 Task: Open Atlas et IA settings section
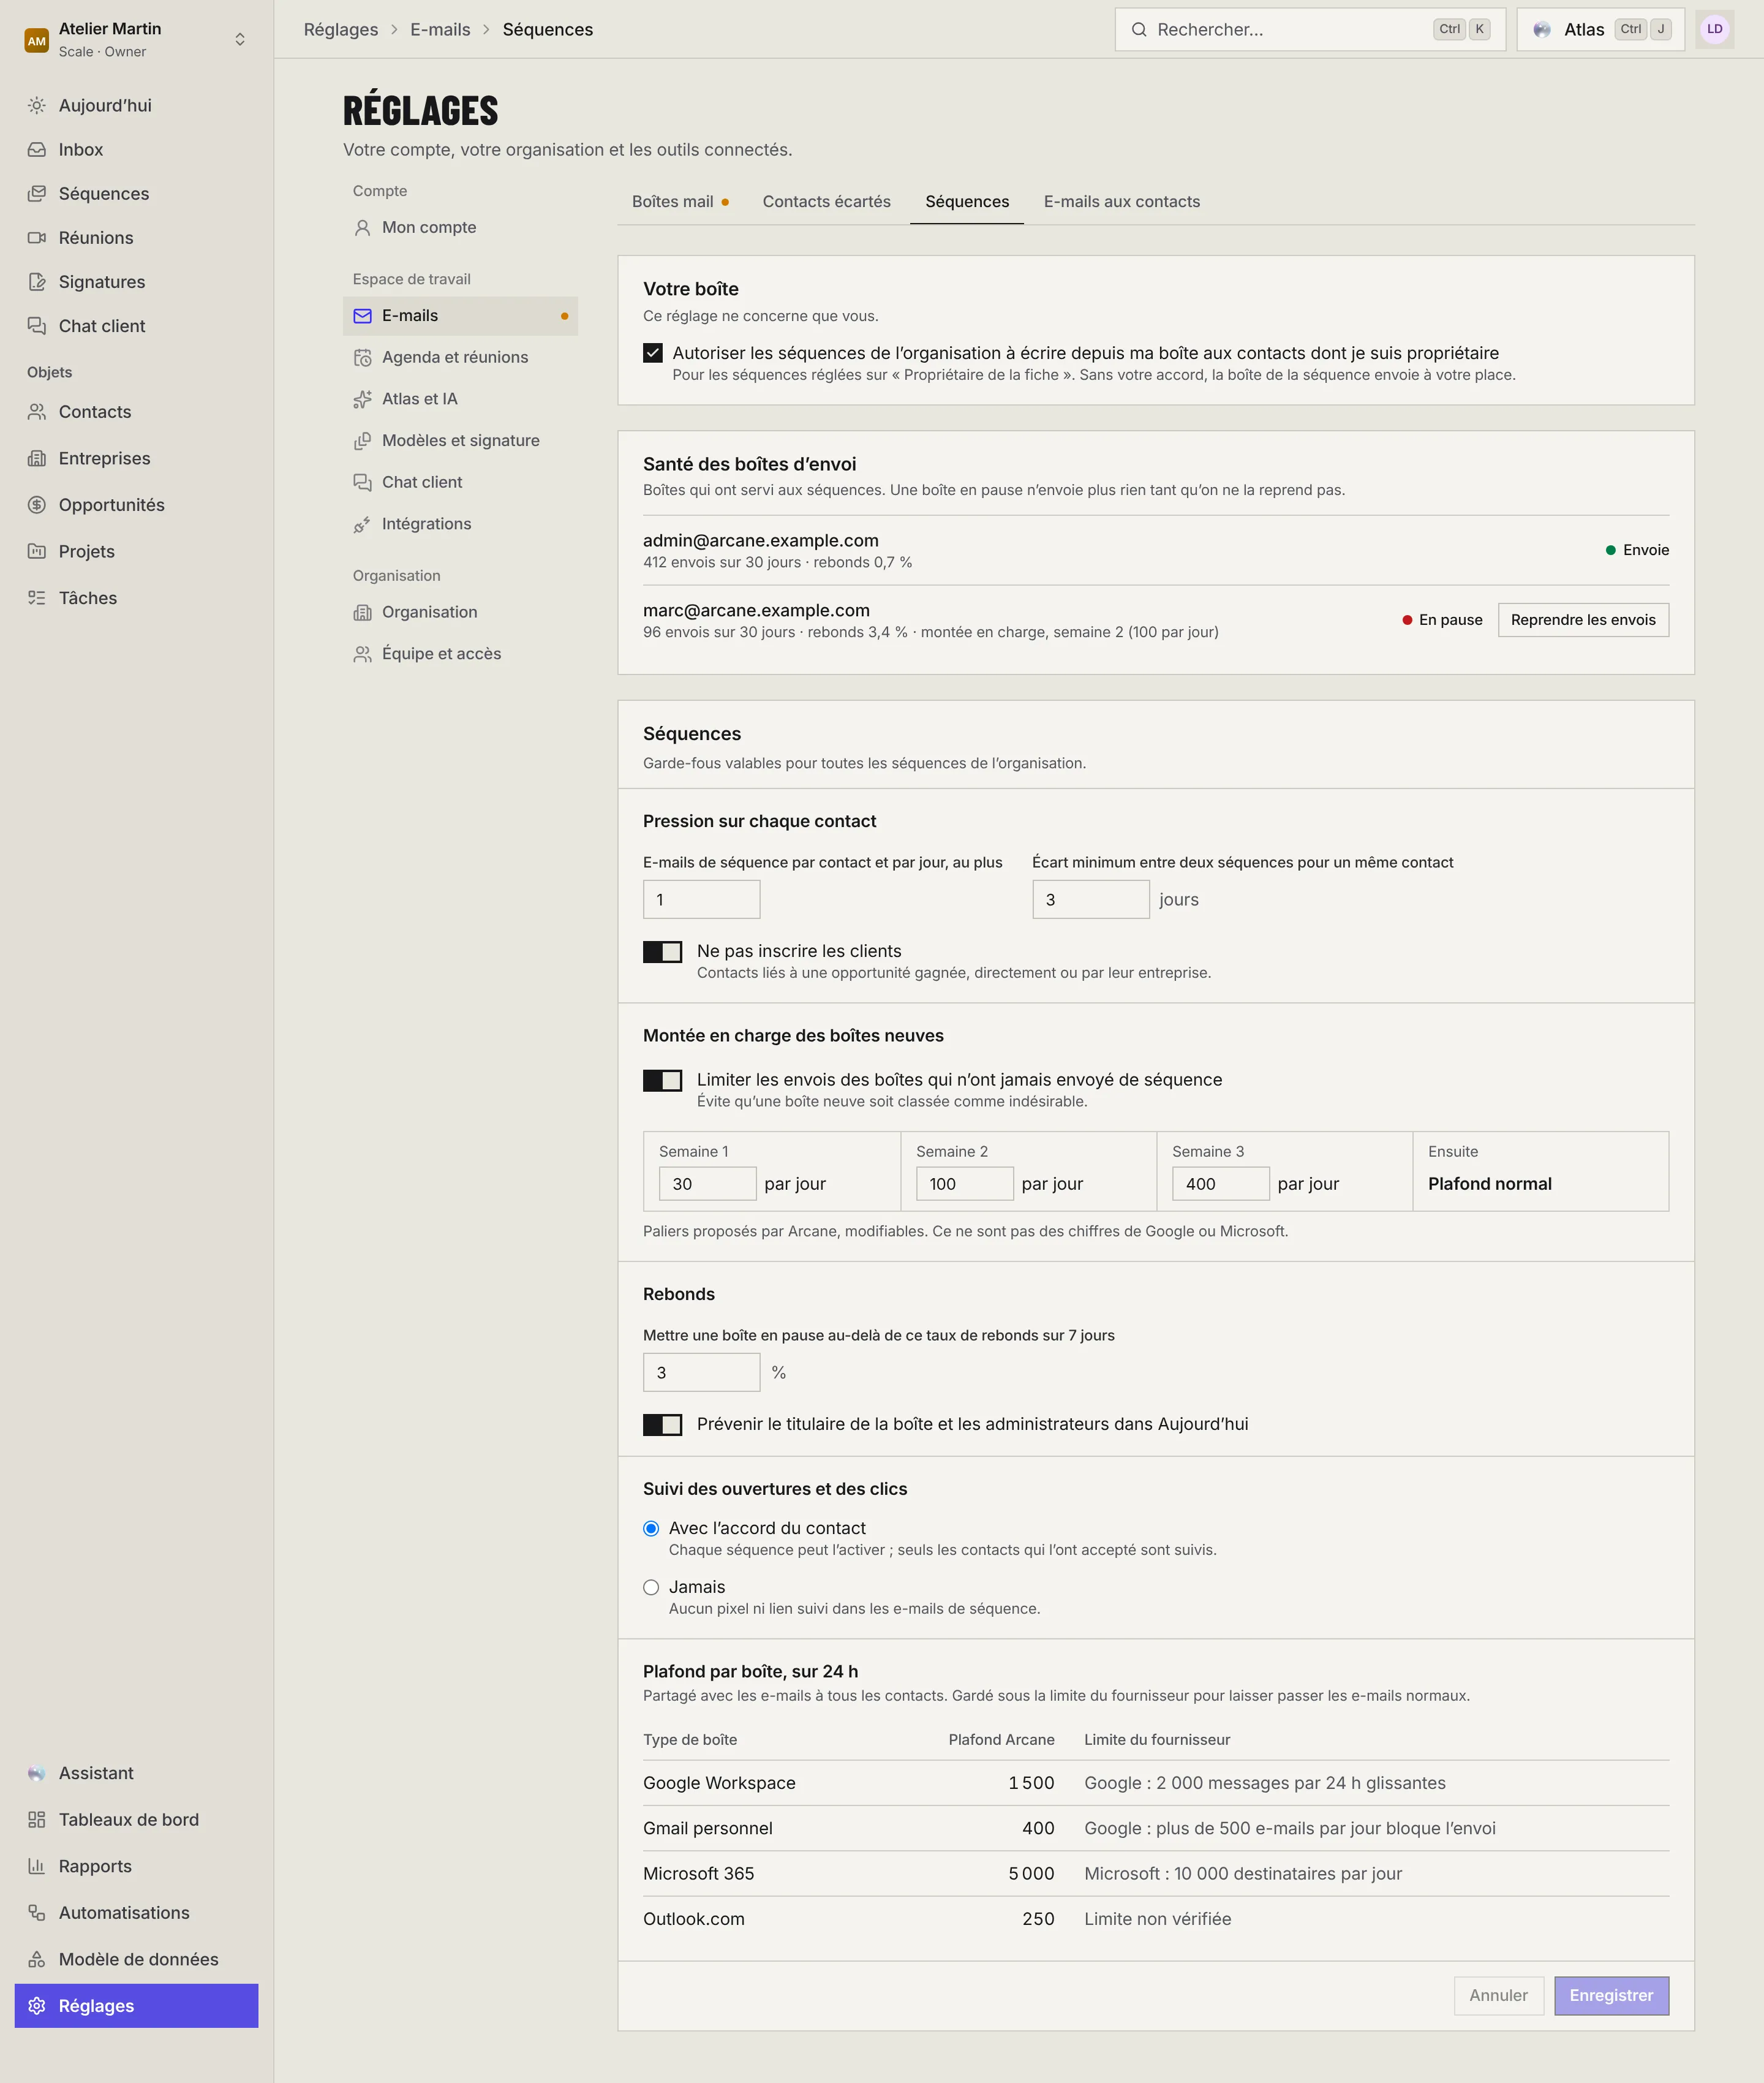[460, 399]
